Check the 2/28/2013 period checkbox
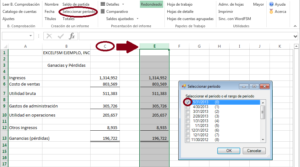This screenshot has height=167, width=300. coord(188,116)
